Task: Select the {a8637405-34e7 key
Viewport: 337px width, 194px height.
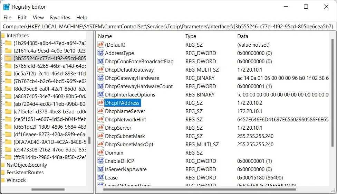Action: click(49, 96)
